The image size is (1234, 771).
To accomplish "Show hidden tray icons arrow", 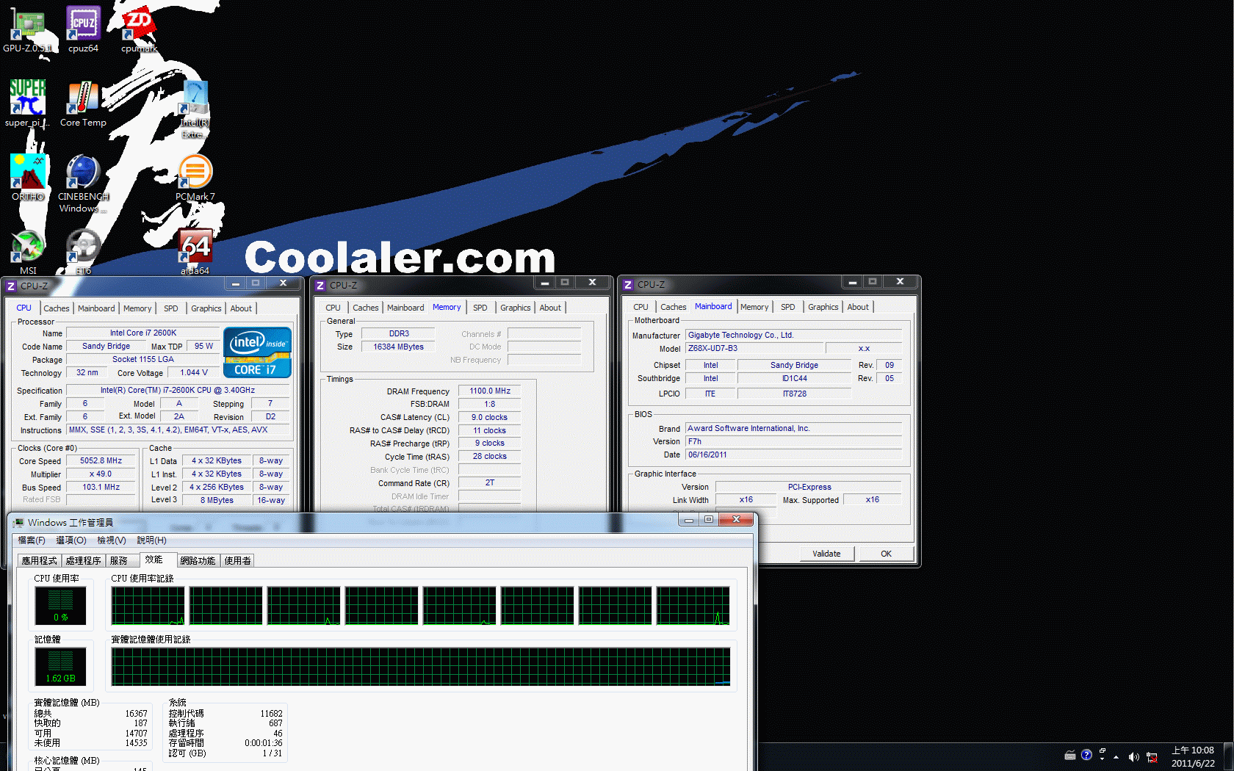I will (1116, 757).
